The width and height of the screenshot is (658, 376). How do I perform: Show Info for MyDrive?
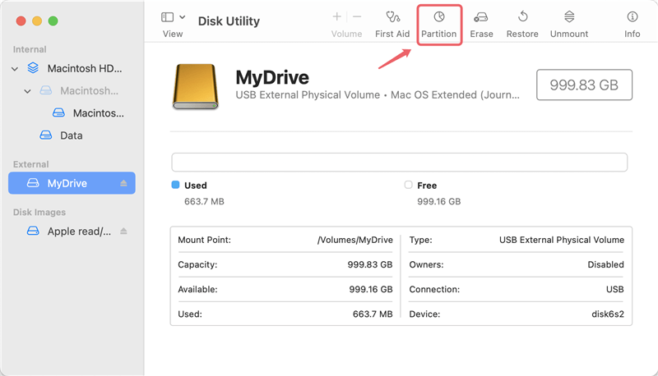point(632,25)
